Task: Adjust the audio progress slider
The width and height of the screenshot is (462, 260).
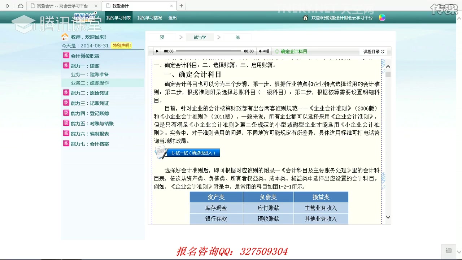Action: [209, 51]
